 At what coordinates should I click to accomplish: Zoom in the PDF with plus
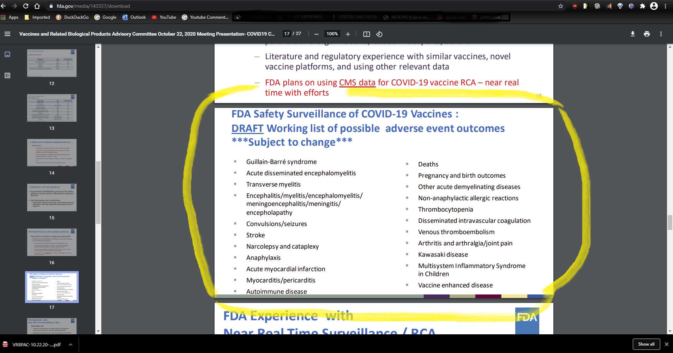[348, 34]
